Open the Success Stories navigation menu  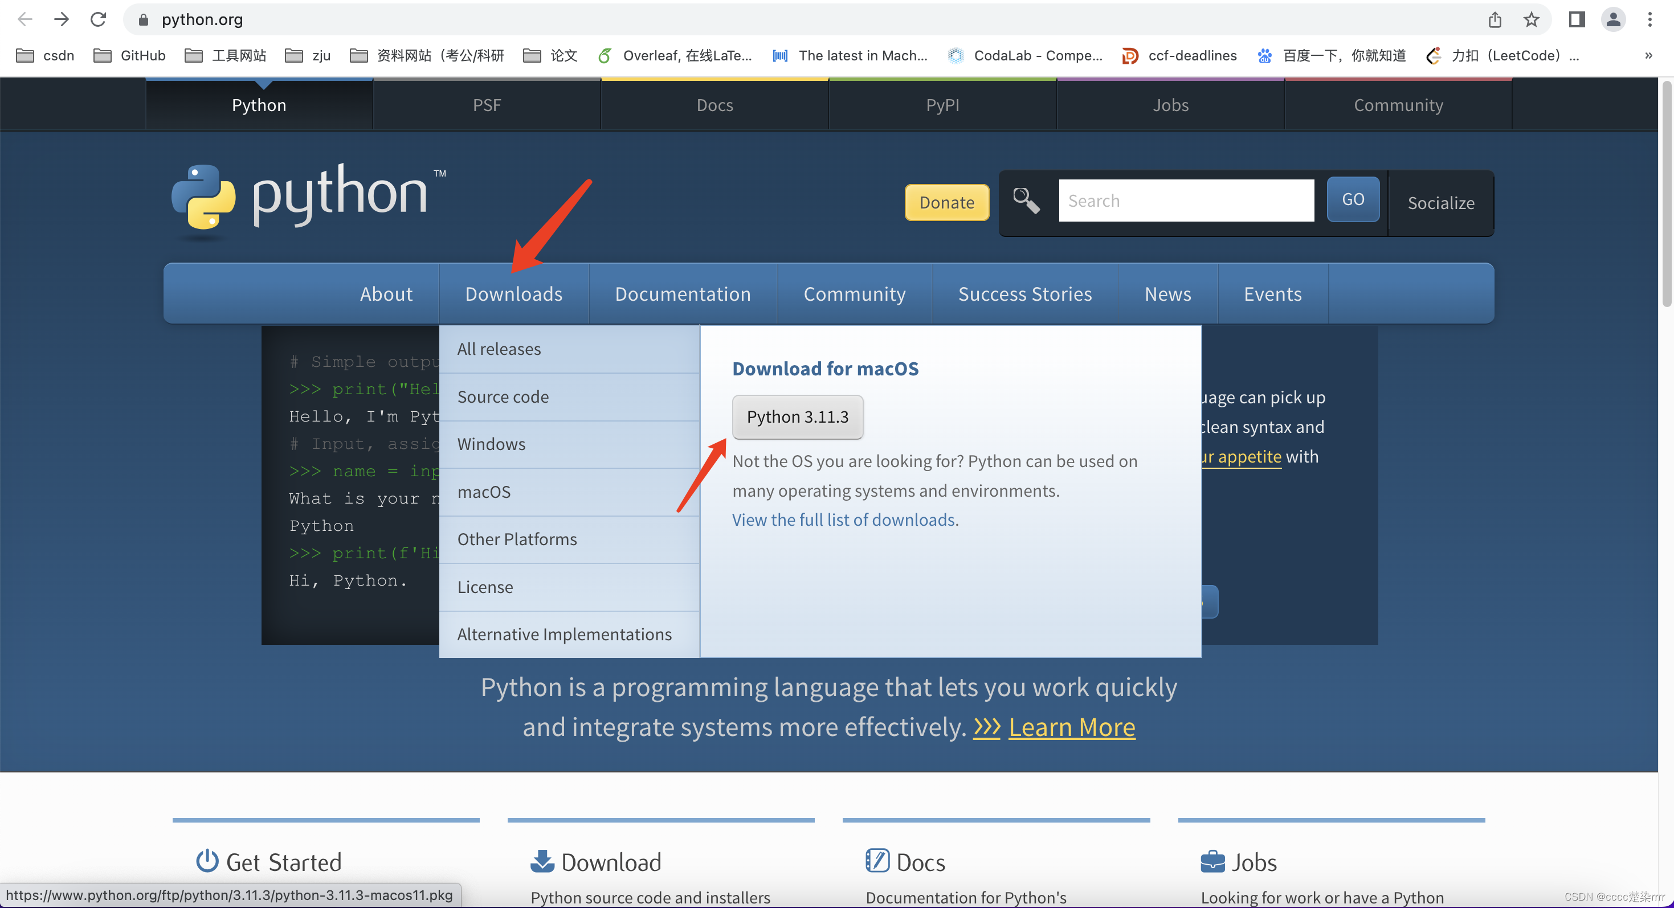1025,295
